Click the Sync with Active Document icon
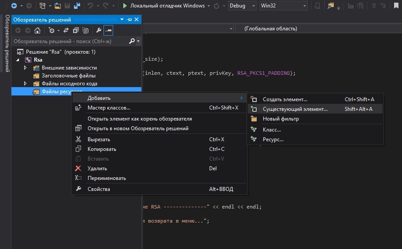The height and width of the screenshot is (249, 402). (66, 30)
